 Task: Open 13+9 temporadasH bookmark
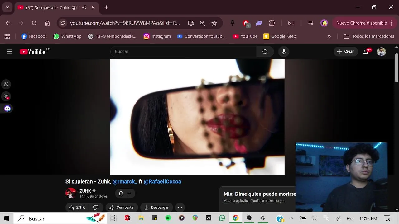click(112, 36)
